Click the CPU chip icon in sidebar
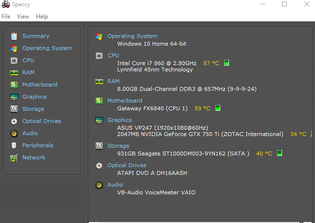 click(14, 60)
